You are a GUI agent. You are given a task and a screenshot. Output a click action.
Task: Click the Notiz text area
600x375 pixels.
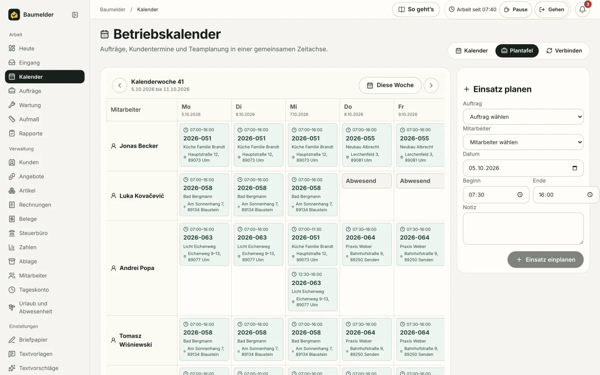click(x=523, y=229)
